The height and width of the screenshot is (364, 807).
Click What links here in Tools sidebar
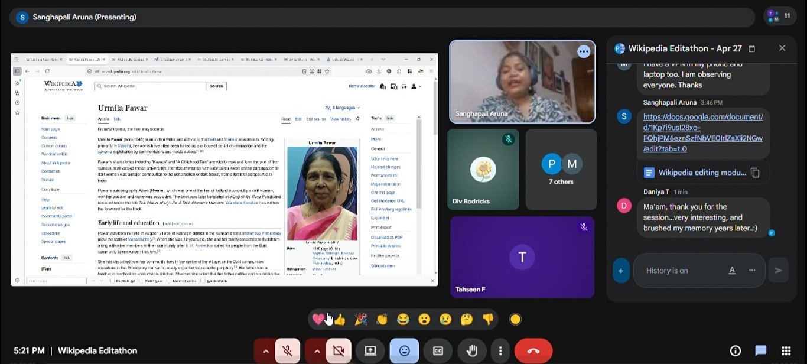[385, 159]
